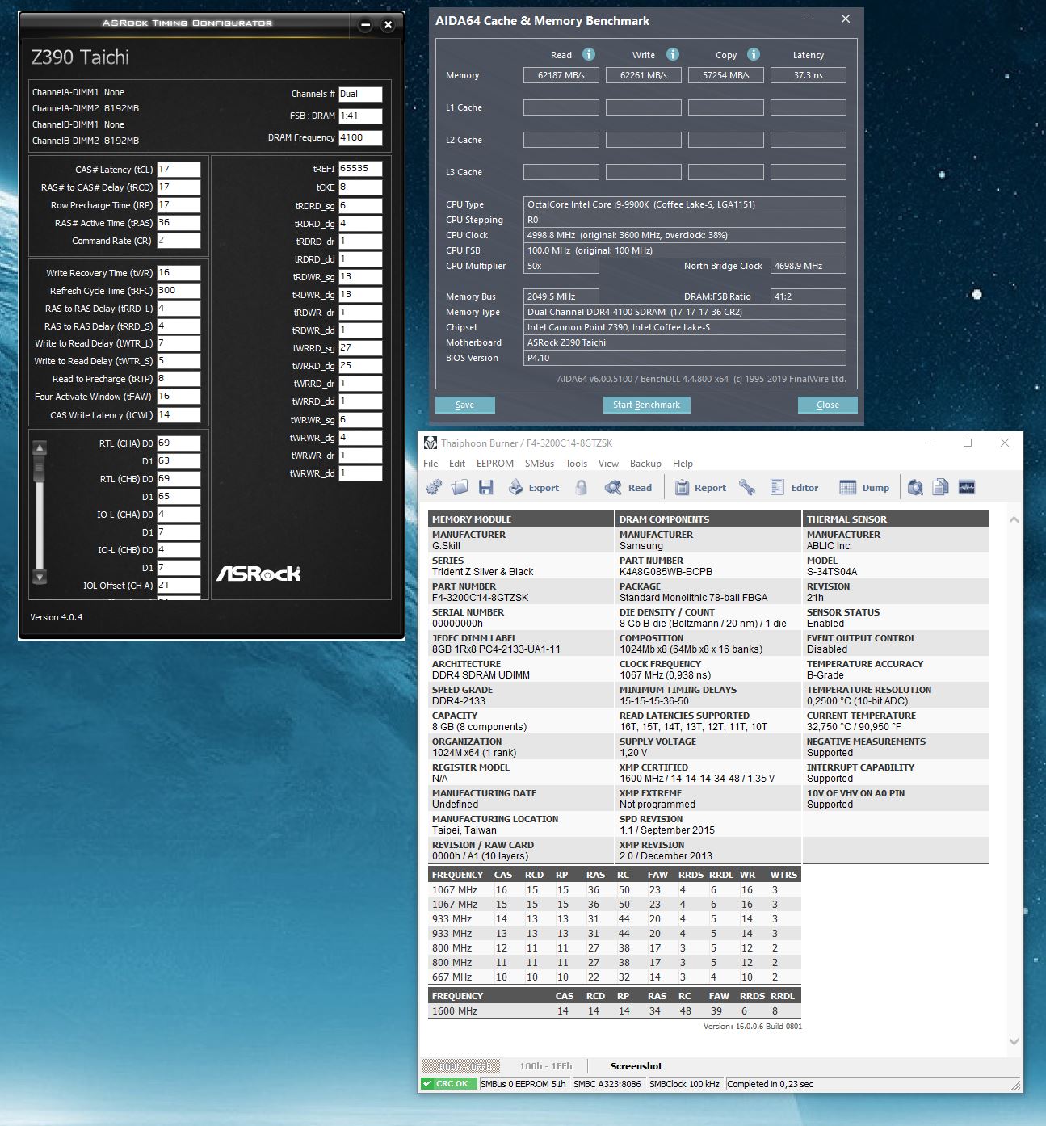Open a file with the folder toolbar icon
Viewport: 1046px width, 1126px height.
pyautogui.click(x=460, y=487)
